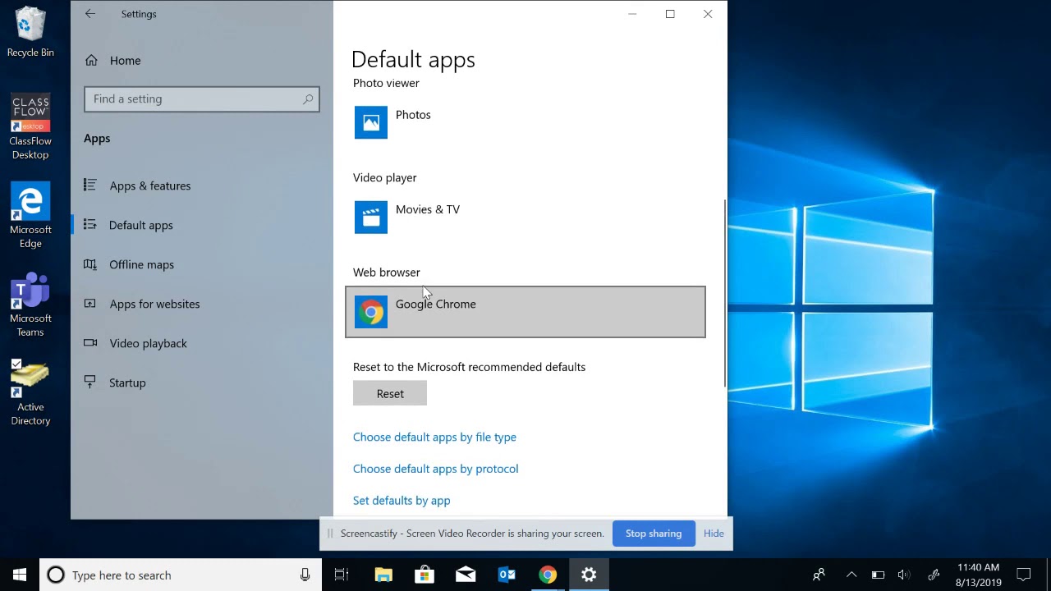Open the People icon in system tray
This screenshot has width=1051, height=591.
[819, 575]
